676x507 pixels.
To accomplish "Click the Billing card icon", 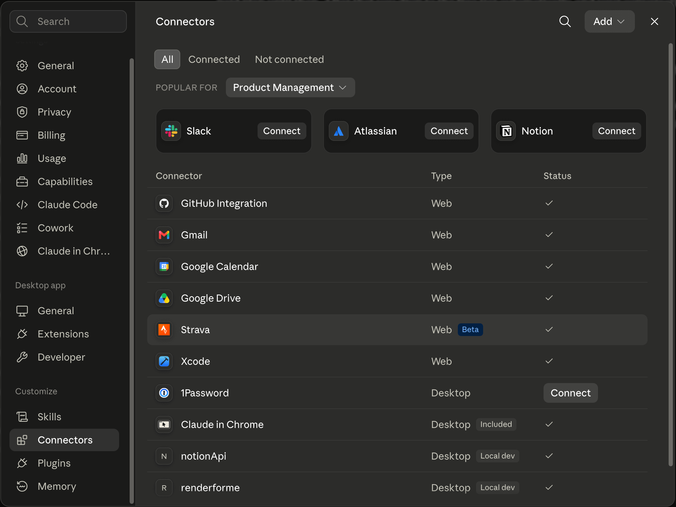I will (22, 135).
